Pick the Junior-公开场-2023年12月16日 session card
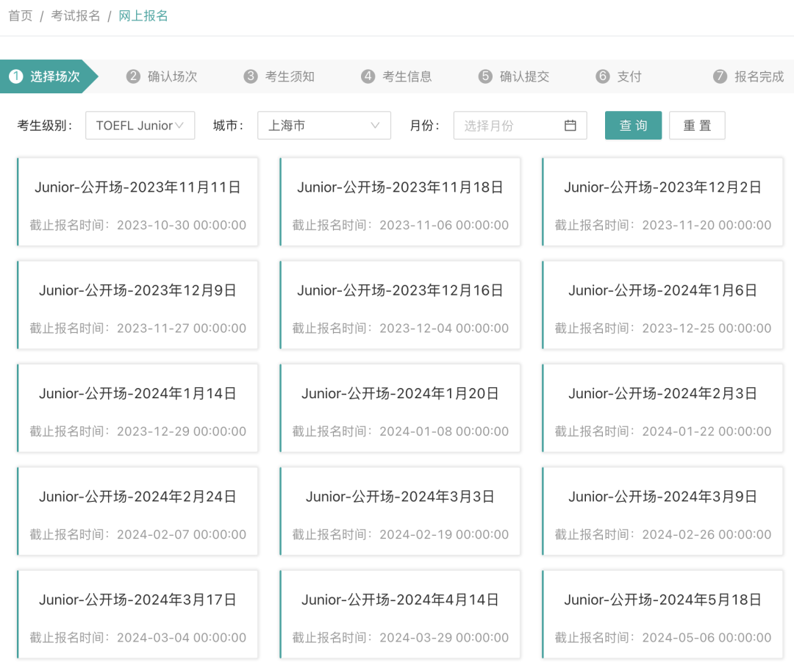 (400, 305)
